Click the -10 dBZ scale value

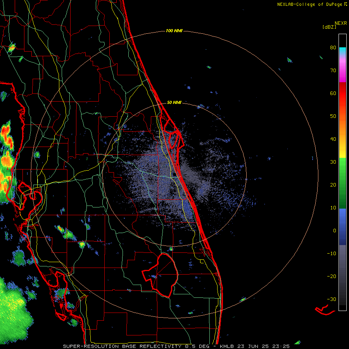point(332,254)
